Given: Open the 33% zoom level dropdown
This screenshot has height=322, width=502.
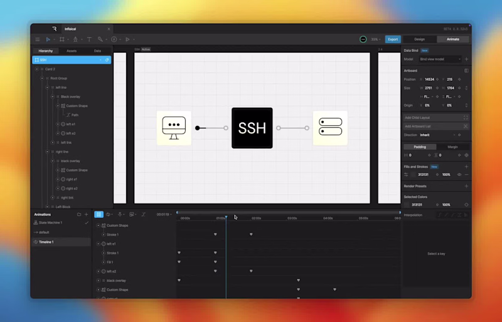Looking at the screenshot, I should pyautogui.click(x=376, y=39).
